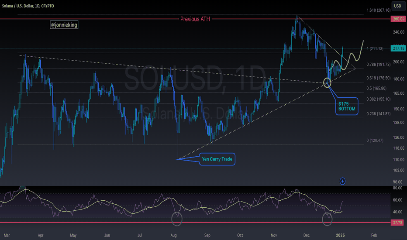Click the USD currency button
This screenshot has width=407, height=240.
tap(397, 6)
